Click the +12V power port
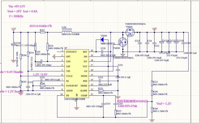This screenshot has height=123, width=199. click(x=13, y=29)
